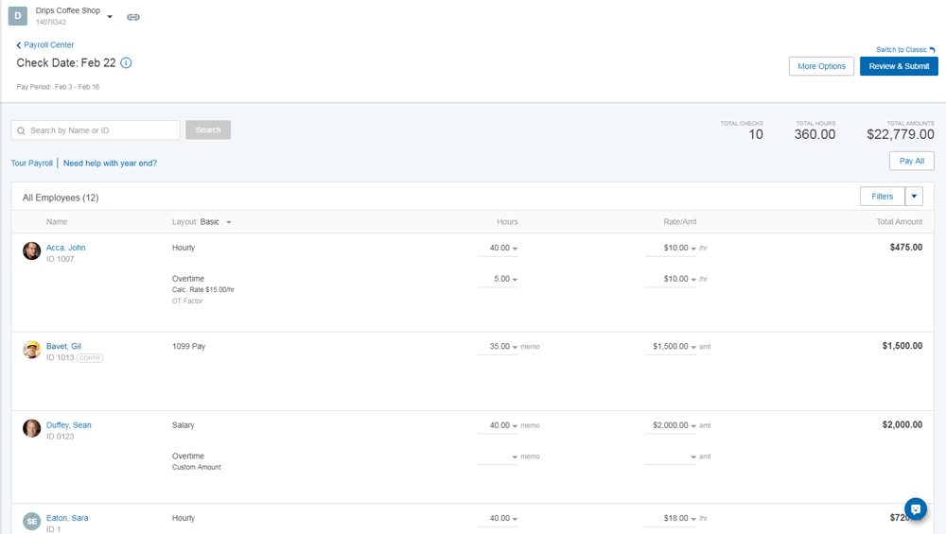Click the OT Factor label
Image resolution: width=946 pixels, height=534 pixels.
[187, 301]
